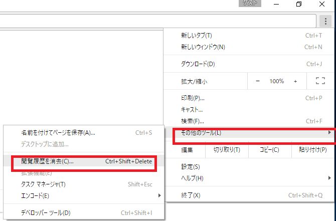Open 設定(S) from the menu
Screen dimensions: 336x221
coord(191,166)
